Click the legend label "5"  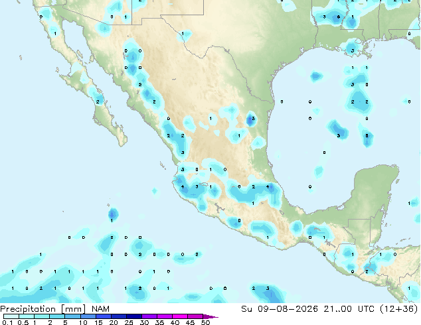pos(65,322)
